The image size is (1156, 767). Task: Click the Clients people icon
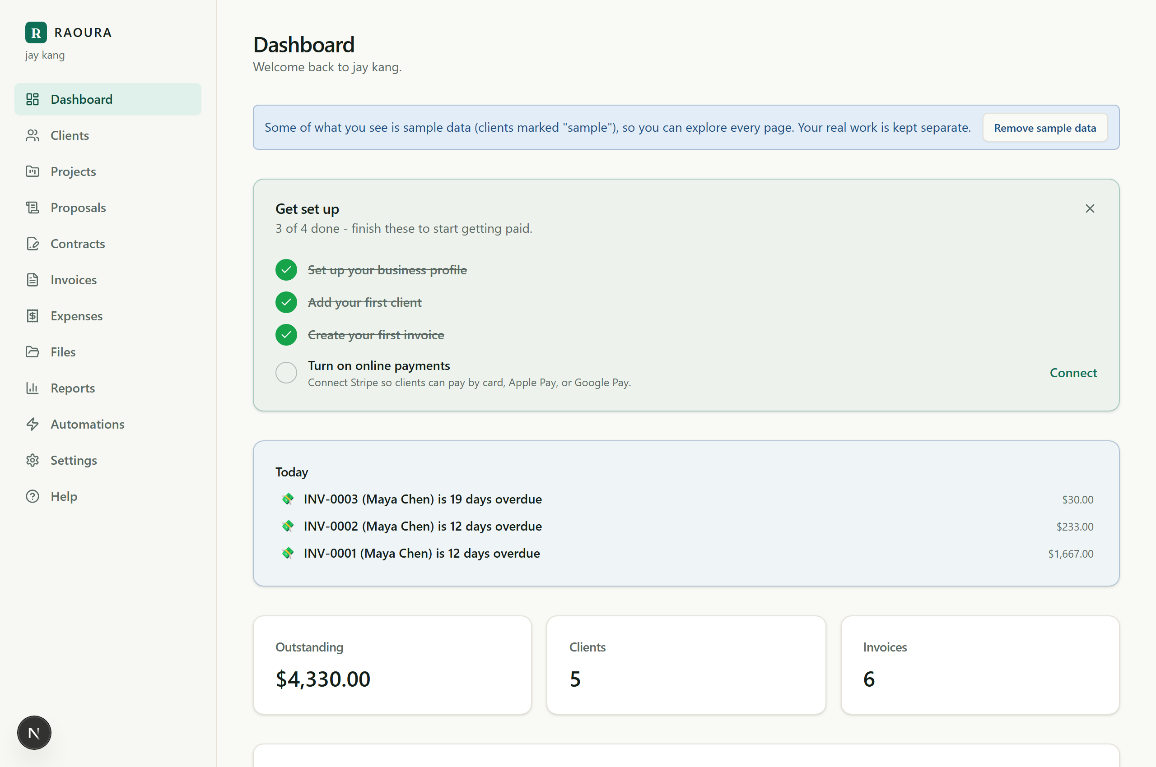tap(33, 135)
